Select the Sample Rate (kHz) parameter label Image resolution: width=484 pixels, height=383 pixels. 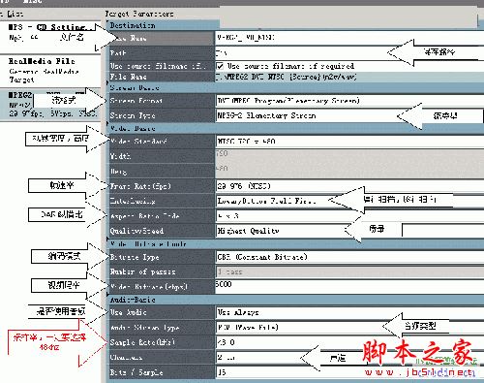tap(162, 342)
